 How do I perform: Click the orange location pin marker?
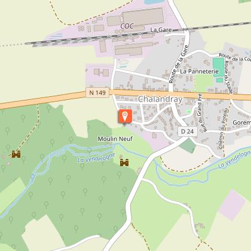tap(125, 116)
